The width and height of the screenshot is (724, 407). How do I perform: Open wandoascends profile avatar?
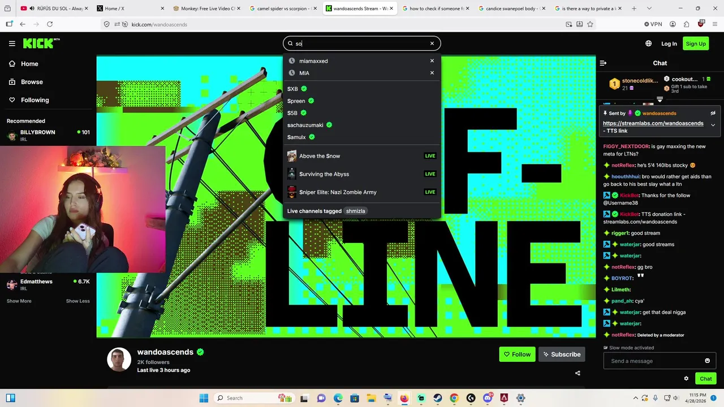click(x=119, y=360)
